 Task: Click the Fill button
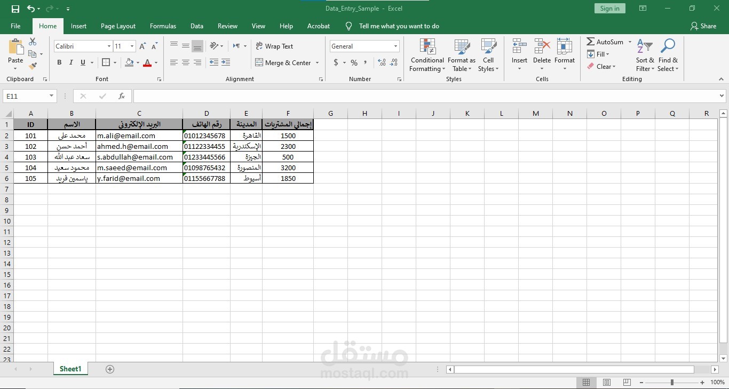[x=598, y=54]
